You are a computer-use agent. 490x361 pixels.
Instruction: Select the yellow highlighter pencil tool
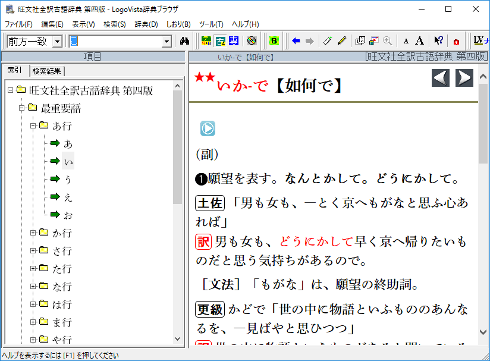342,41
